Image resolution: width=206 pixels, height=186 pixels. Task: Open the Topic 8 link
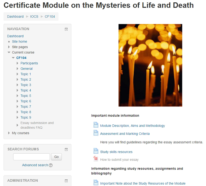pyautogui.click(x=26, y=112)
